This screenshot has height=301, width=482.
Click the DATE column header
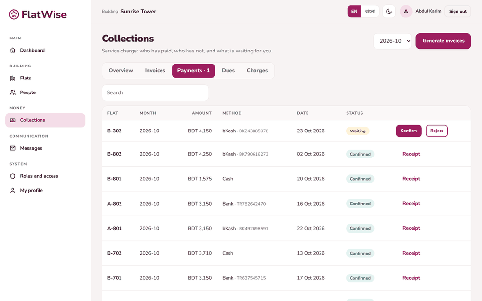click(x=303, y=113)
